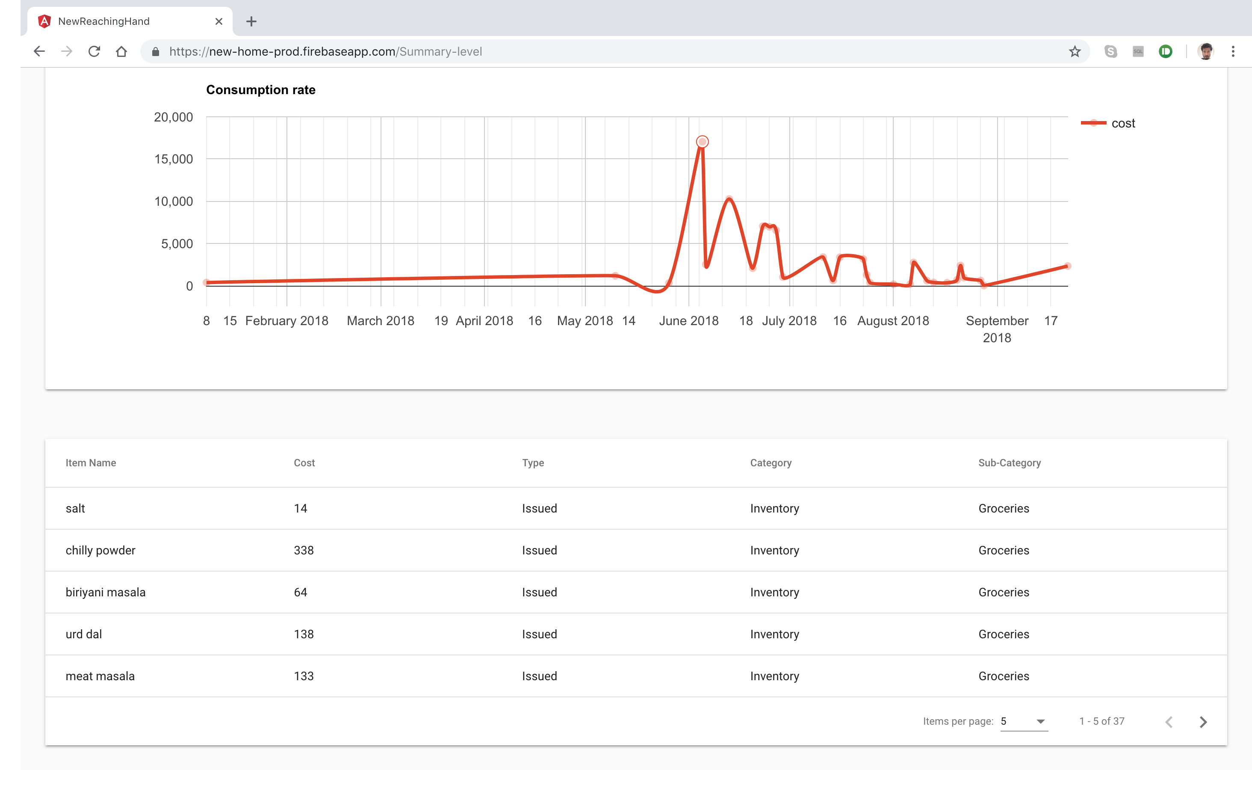Reload the current page
This screenshot has height=794, width=1252.
coord(94,51)
